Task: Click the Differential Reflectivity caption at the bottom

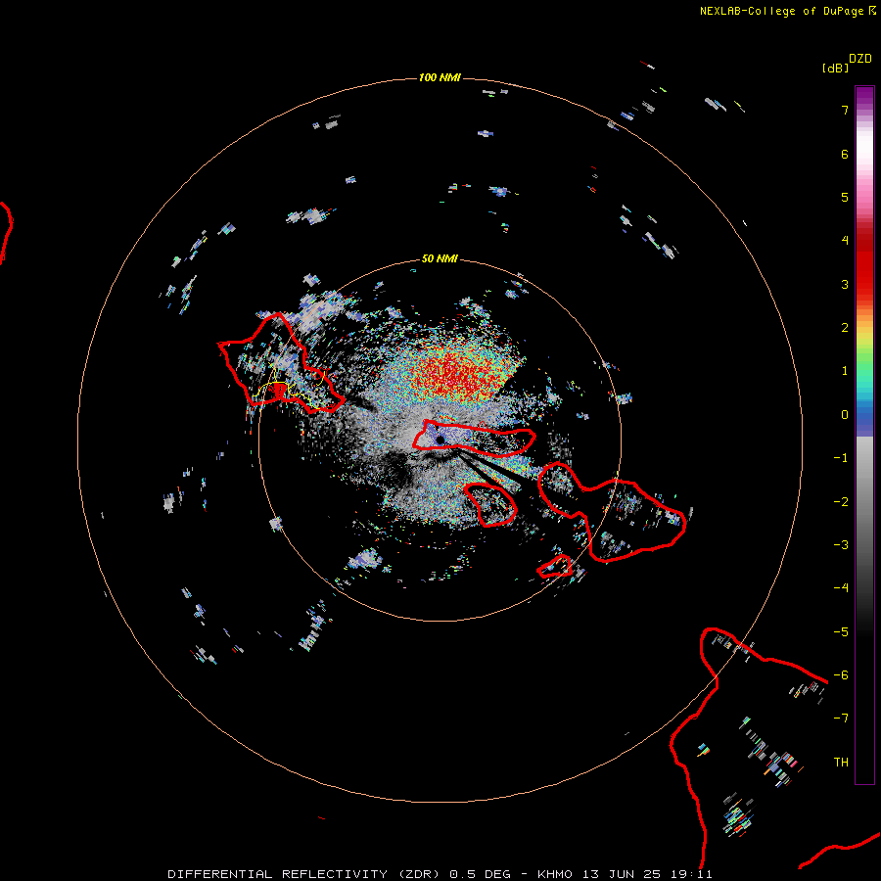Action: click(440, 874)
